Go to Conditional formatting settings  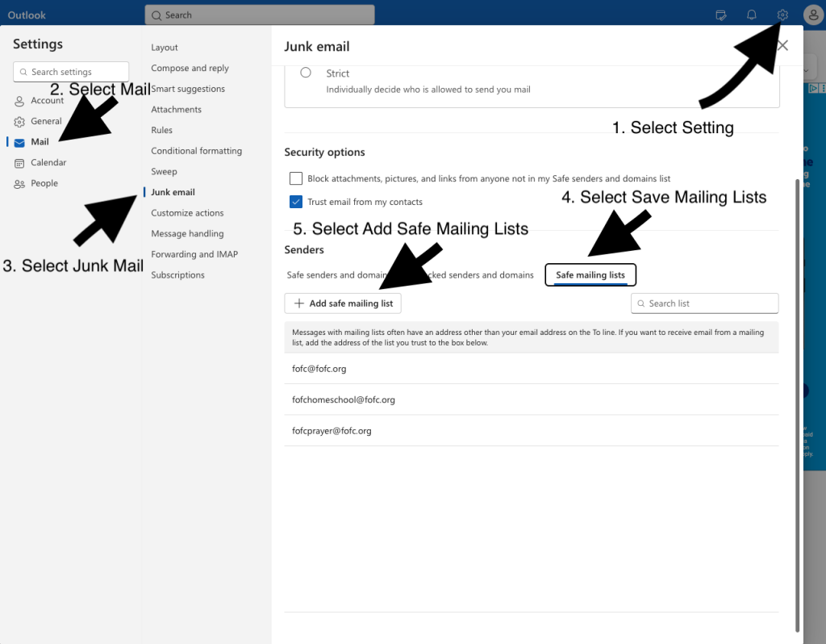pos(196,151)
